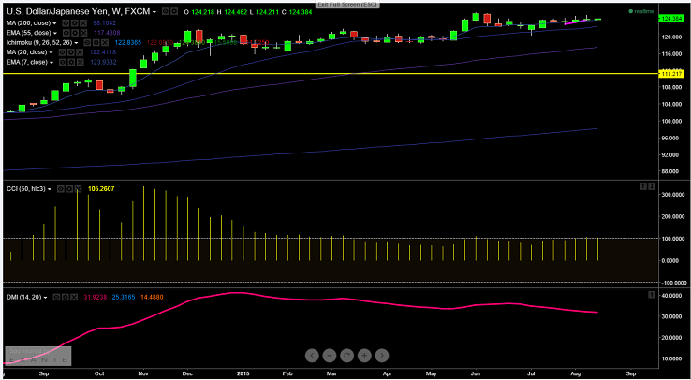Expand the Ichimoku (9, 26, 52, 26) dropdown

(x=76, y=43)
